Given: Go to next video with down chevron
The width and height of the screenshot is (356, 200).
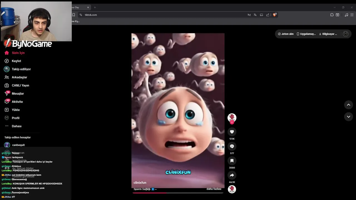Looking at the screenshot, I should tap(348, 117).
